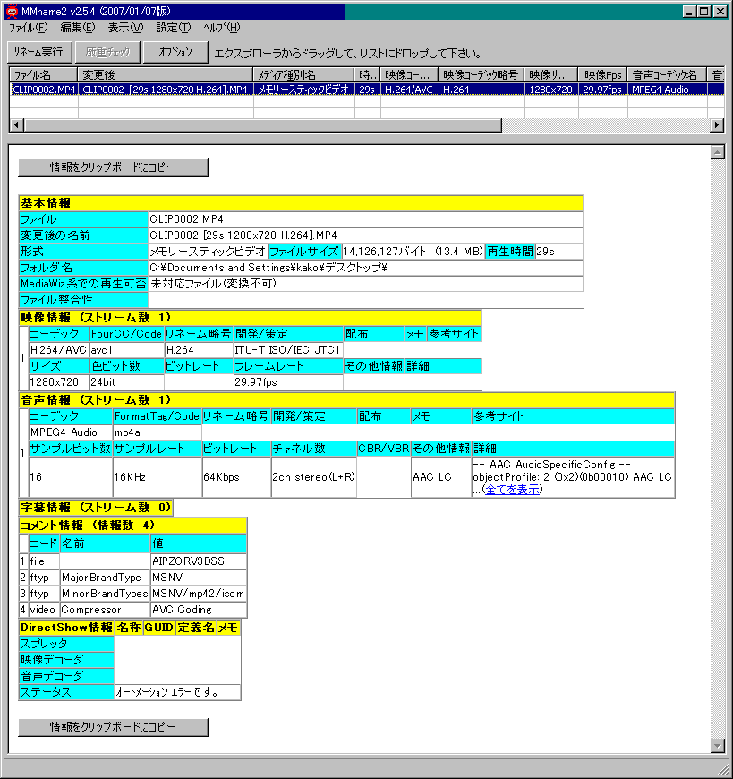Click the リネーム実行 button

pyautogui.click(x=38, y=52)
